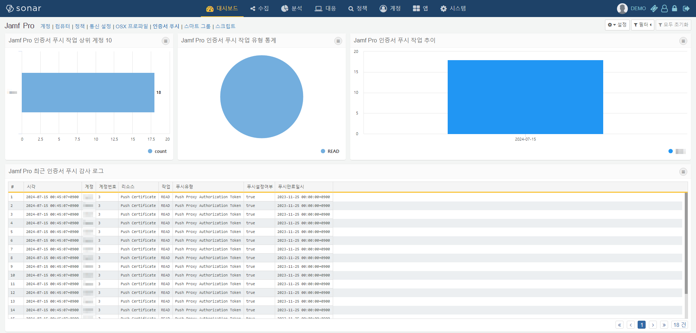Go to next page of log
This screenshot has width=696, height=333.
(653, 325)
